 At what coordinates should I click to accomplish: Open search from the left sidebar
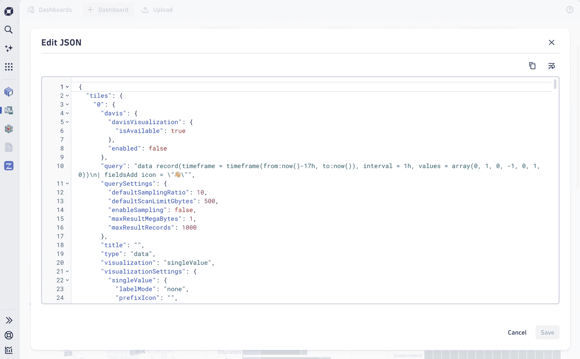(x=8, y=30)
